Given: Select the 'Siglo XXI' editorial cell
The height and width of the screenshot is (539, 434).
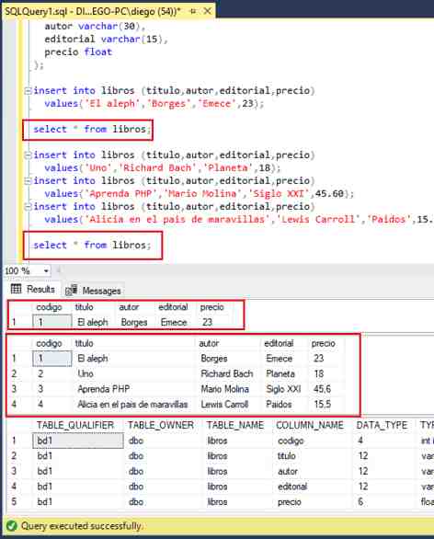Looking at the screenshot, I should tap(283, 389).
